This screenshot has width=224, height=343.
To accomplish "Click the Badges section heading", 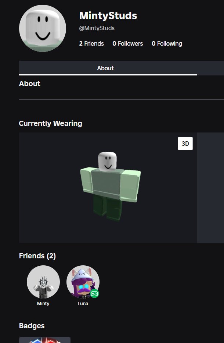I will click(32, 326).
